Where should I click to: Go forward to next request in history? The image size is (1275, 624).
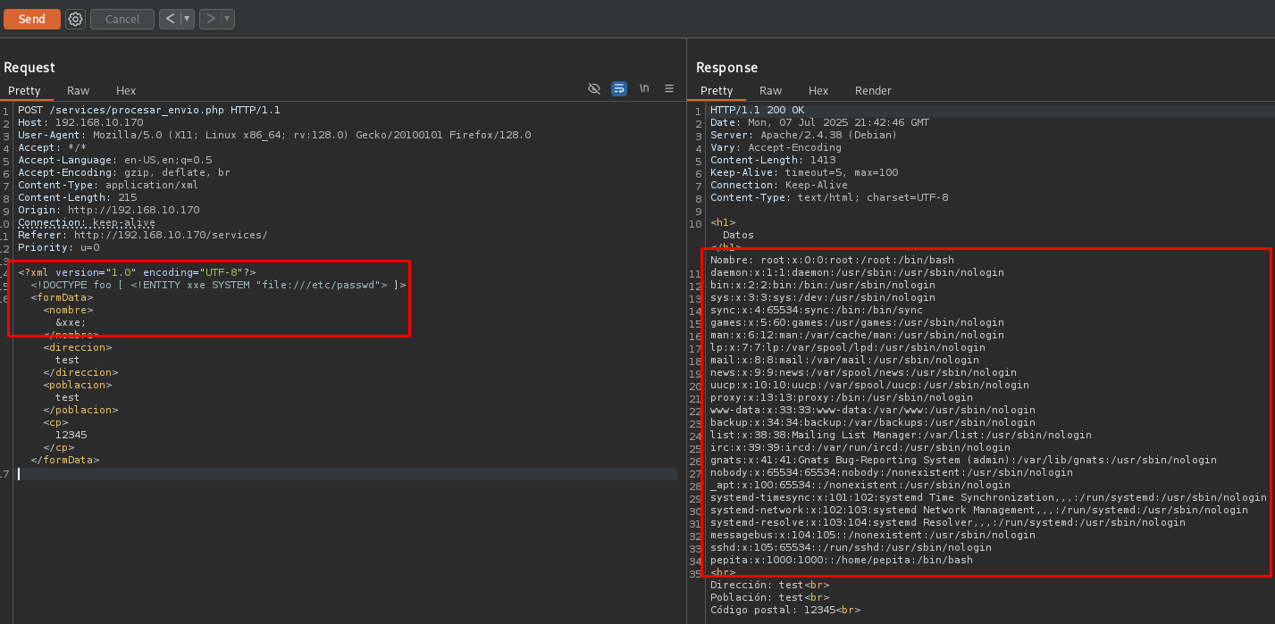pyautogui.click(x=210, y=19)
